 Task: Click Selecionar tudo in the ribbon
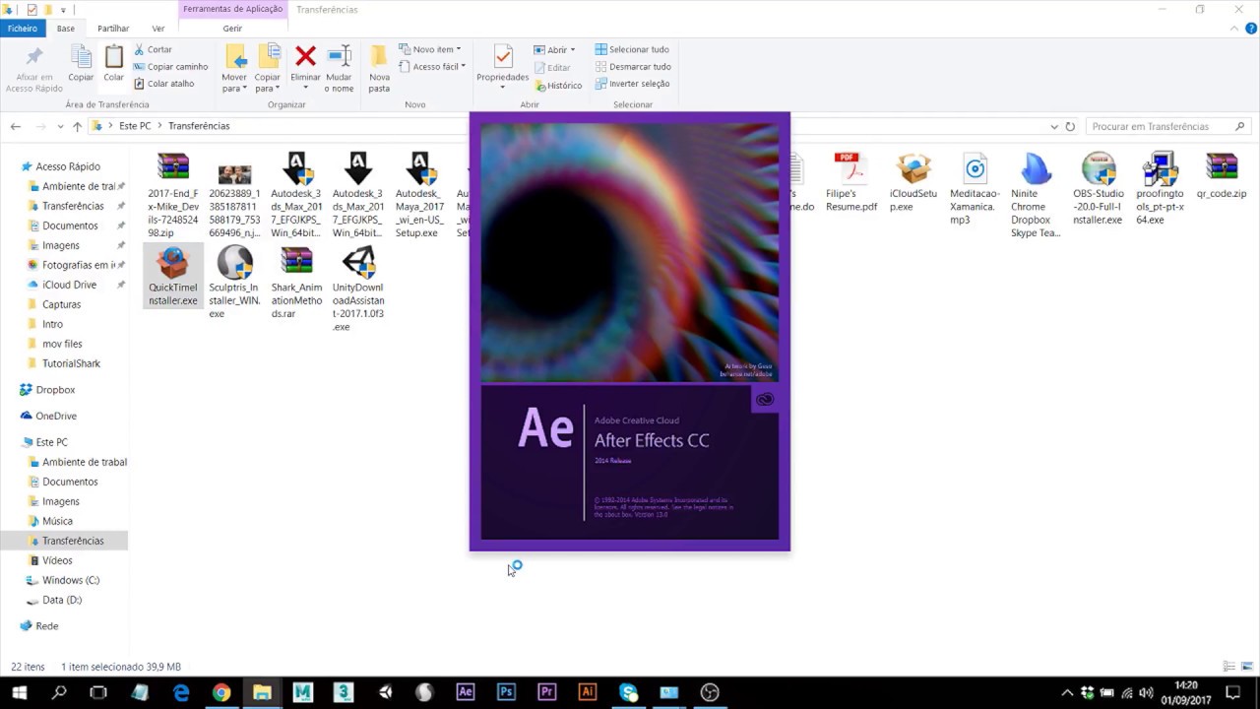[632, 49]
